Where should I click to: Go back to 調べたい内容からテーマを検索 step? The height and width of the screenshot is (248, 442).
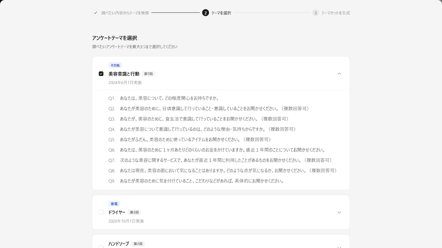pos(125,13)
